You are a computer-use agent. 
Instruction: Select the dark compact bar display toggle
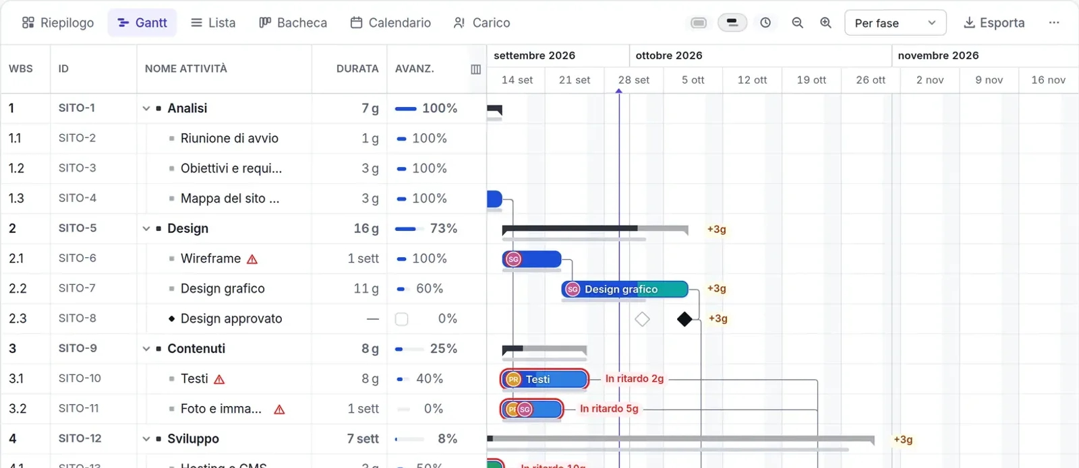pos(732,23)
